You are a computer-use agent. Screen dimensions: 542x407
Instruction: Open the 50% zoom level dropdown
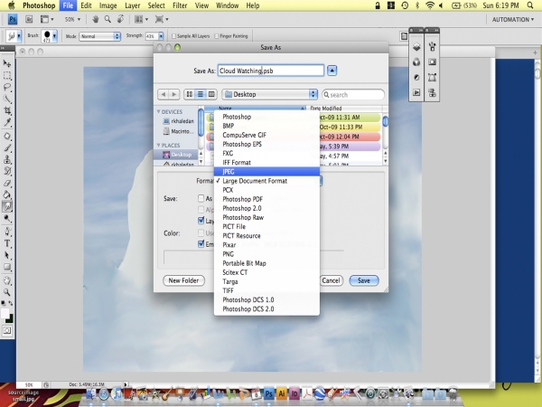pos(72,19)
